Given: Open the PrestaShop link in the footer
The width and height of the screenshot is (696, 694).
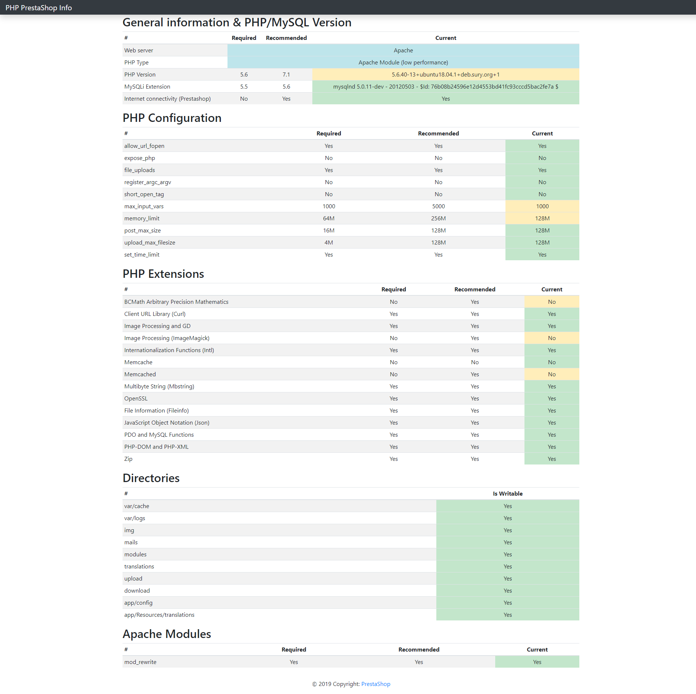Looking at the screenshot, I should [376, 684].
